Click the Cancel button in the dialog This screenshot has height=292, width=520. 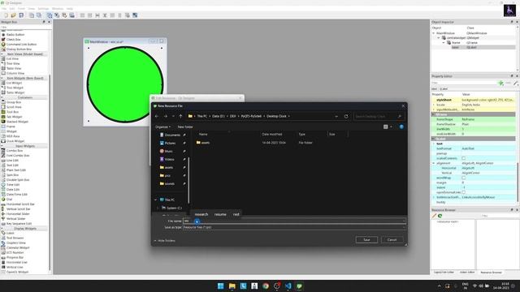[392, 240]
